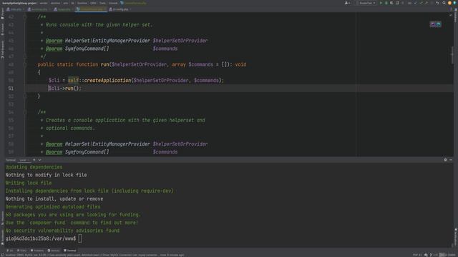
Task: Click 'No security vulnerability advisories found' line
Action: 62,231
